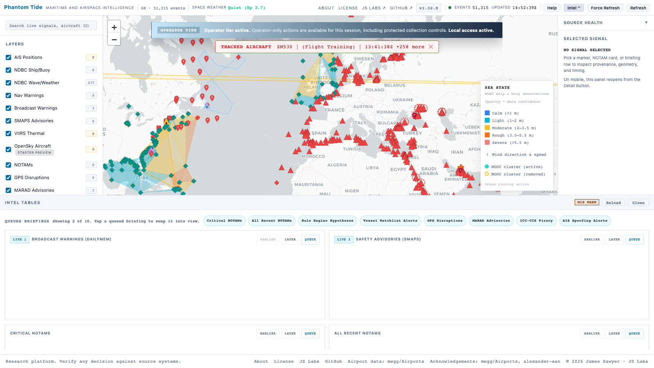Toggle the VIIRS Thermal layer checkbox
The width and height of the screenshot is (654, 368).
pyautogui.click(x=9, y=134)
